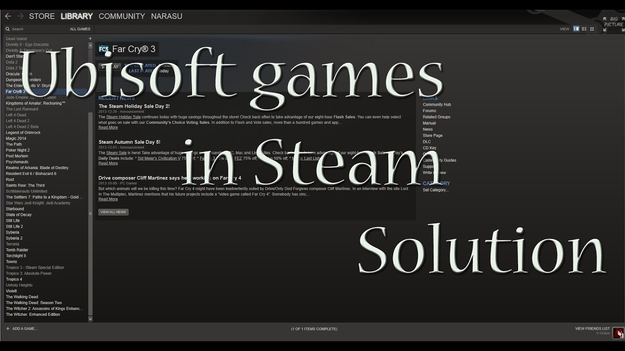Image resolution: width=625 pixels, height=351 pixels.
Task: Select the detail view icon
Action: [x=576, y=29]
